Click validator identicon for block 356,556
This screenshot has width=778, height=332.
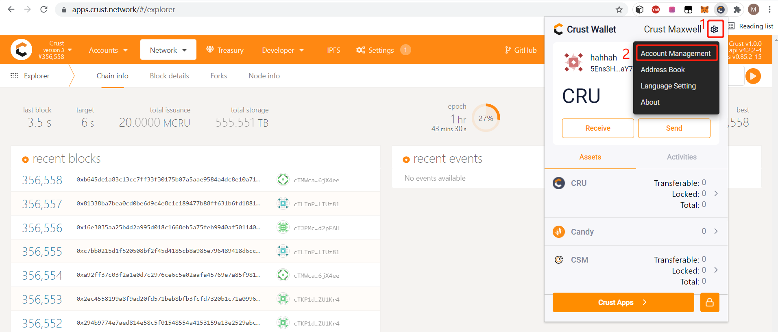[x=283, y=227]
